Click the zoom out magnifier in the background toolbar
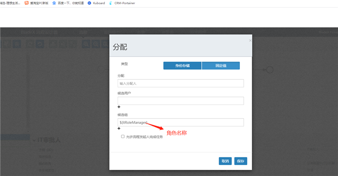338x176 pixels. pyautogui.click(x=96, y=44)
